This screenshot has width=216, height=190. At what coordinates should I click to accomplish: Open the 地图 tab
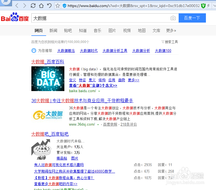[x=142, y=30]
